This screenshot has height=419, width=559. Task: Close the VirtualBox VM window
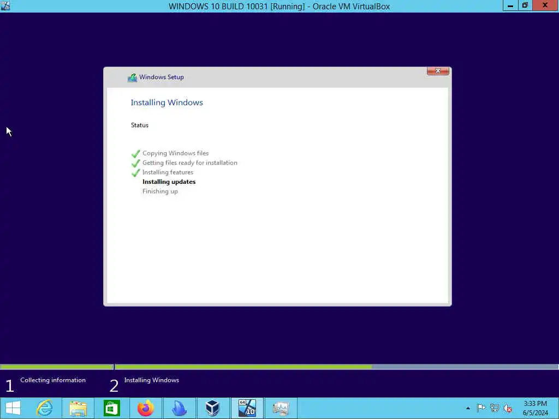click(x=545, y=5)
